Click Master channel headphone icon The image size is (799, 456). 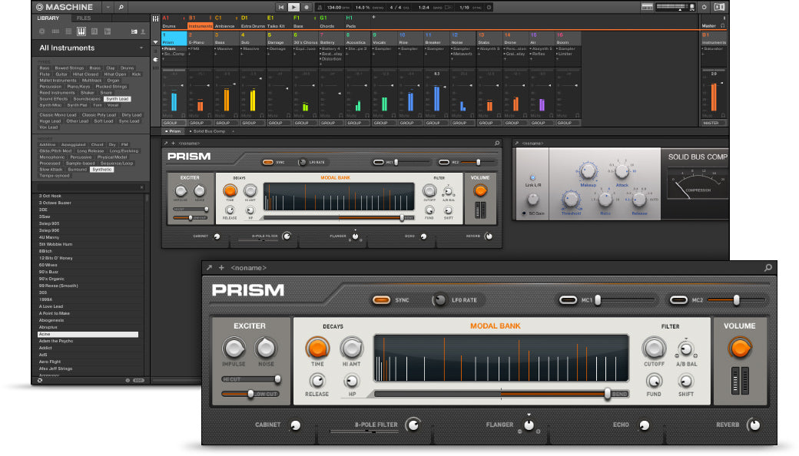pos(723,25)
